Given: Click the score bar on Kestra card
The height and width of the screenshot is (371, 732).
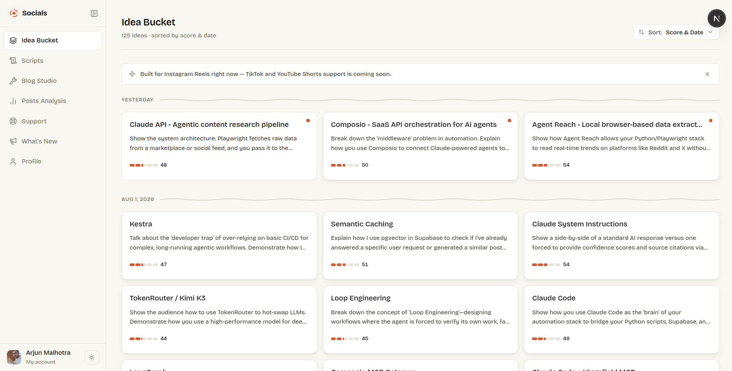Looking at the screenshot, I should [x=144, y=265].
